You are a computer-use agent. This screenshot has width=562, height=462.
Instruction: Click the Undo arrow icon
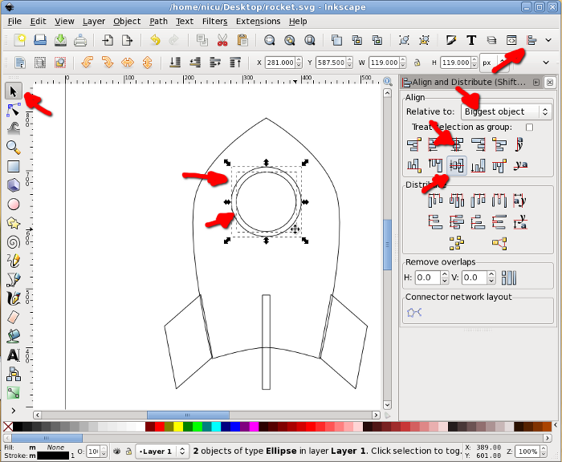tap(155, 40)
